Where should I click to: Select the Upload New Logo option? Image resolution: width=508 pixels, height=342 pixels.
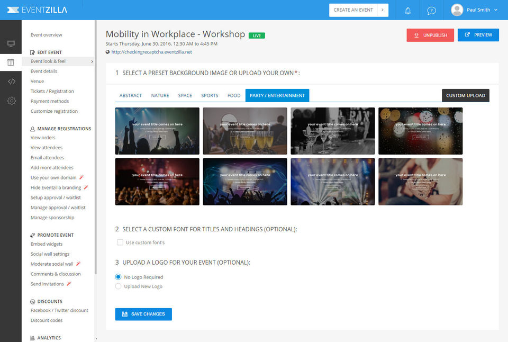pyautogui.click(x=118, y=286)
